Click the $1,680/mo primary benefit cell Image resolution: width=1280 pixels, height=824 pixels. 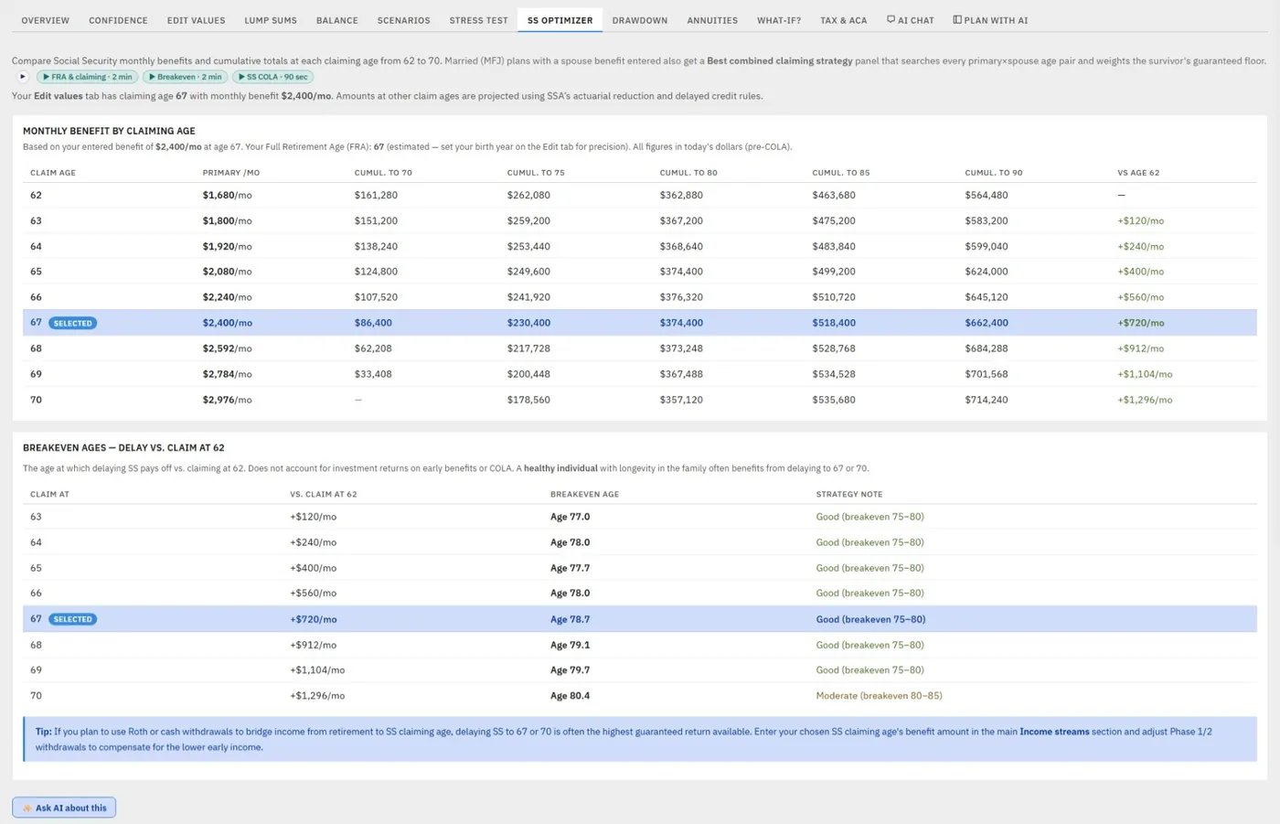point(227,195)
